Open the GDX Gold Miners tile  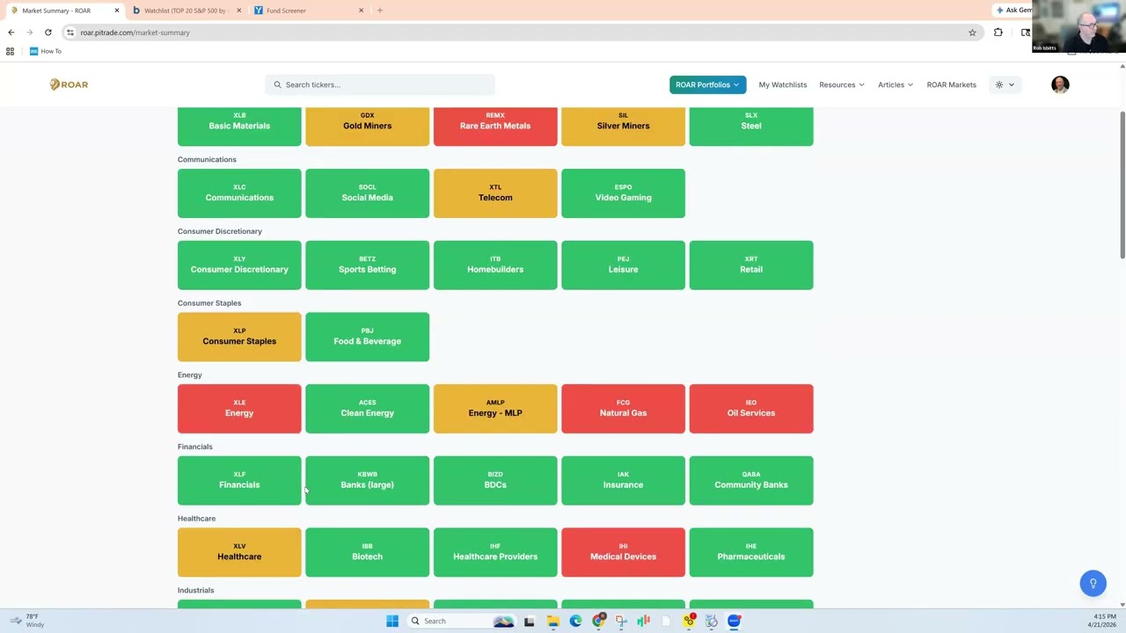pyautogui.click(x=368, y=126)
